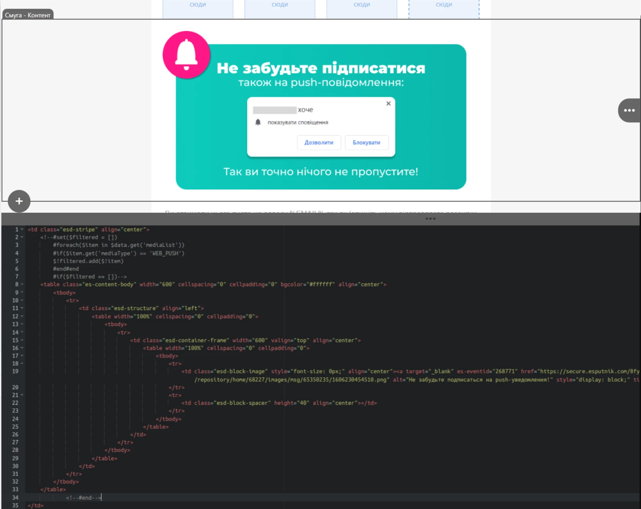Screen dimensions: 641x509
Task: Fold the esd-container-frame td at line 15
Action: 22,340
